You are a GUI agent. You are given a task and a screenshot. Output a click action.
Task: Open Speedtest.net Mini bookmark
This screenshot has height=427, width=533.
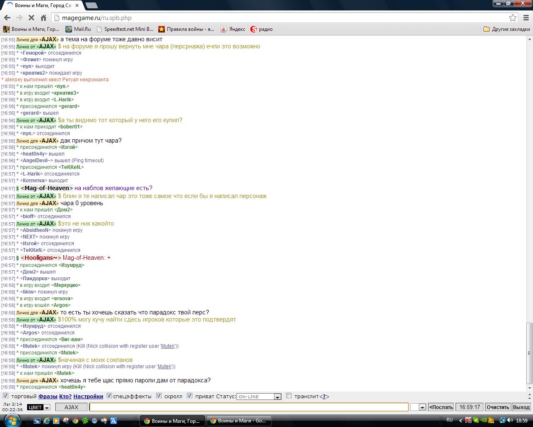[125, 29]
